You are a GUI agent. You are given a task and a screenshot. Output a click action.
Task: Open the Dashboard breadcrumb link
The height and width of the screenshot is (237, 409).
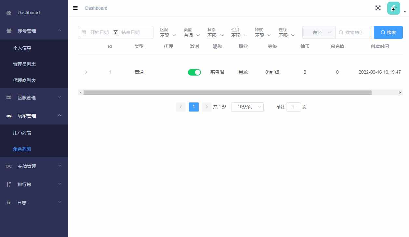[x=96, y=8]
